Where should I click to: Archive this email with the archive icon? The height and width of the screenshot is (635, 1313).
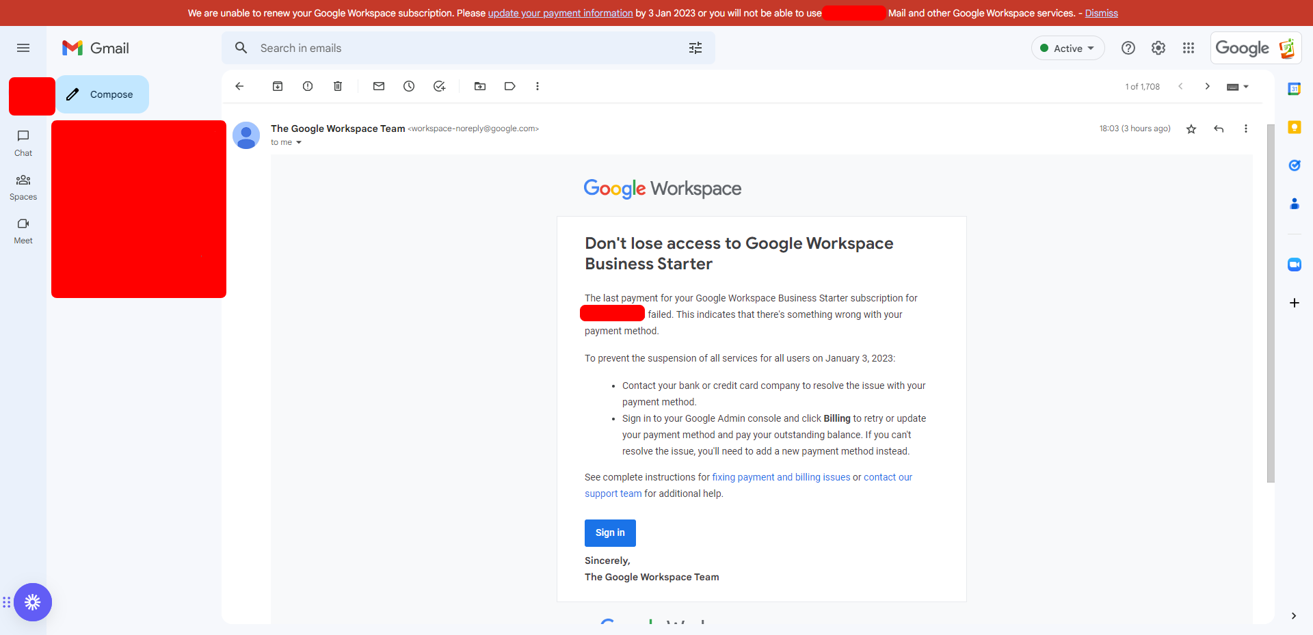(x=278, y=86)
